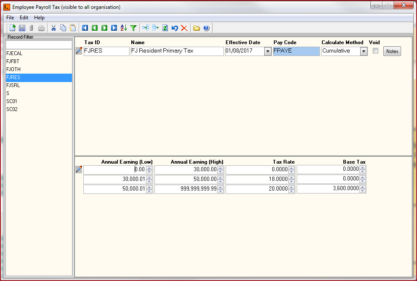
Task: Click the Record Filter search box
Action: click(39, 45)
